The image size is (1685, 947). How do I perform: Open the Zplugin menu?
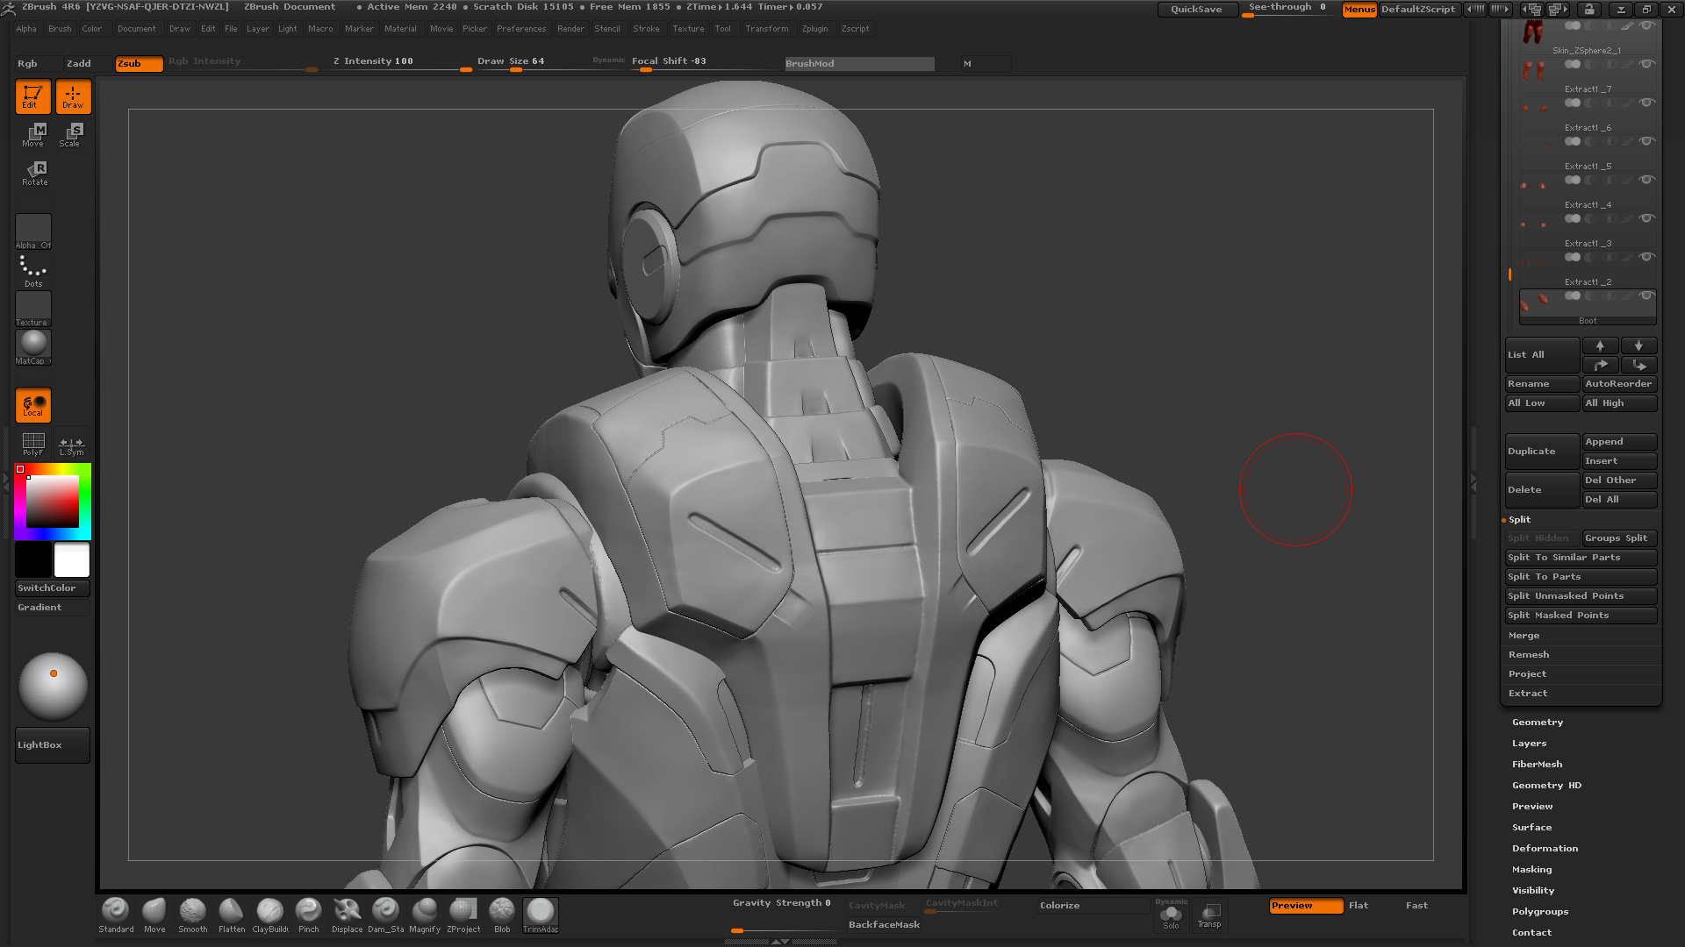pos(814,29)
